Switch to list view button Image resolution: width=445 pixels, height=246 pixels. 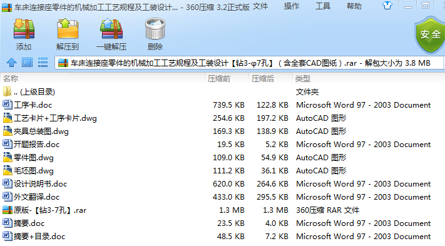click(x=43, y=63)
